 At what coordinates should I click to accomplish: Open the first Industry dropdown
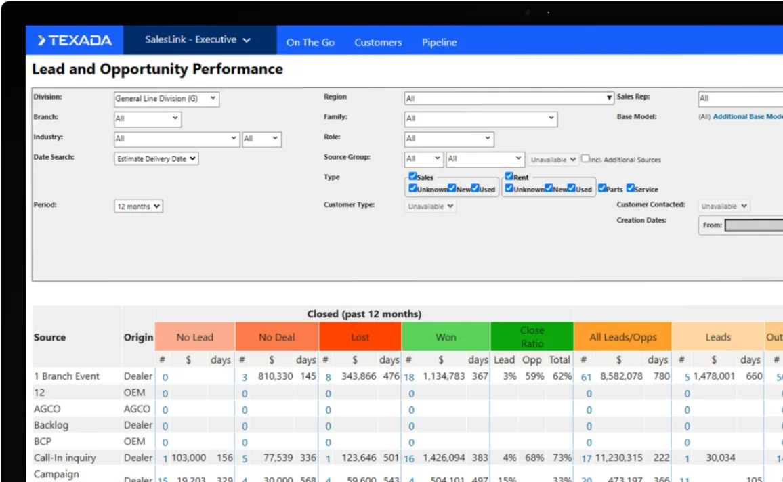pyautogui.click(x=176, y=139)
